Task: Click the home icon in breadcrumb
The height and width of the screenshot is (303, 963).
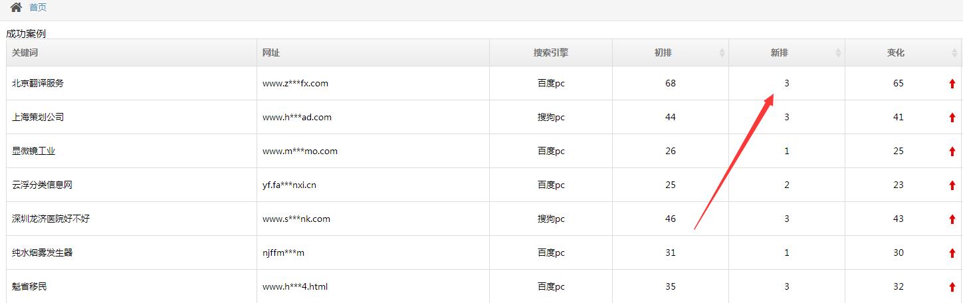Action: (x=16, y=7)
